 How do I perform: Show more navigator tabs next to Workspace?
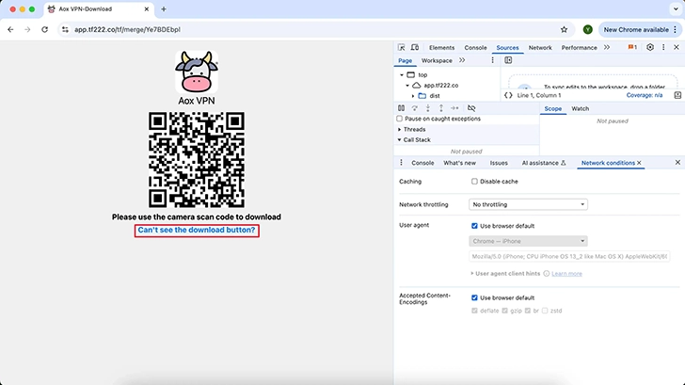[x=462, y=60]
